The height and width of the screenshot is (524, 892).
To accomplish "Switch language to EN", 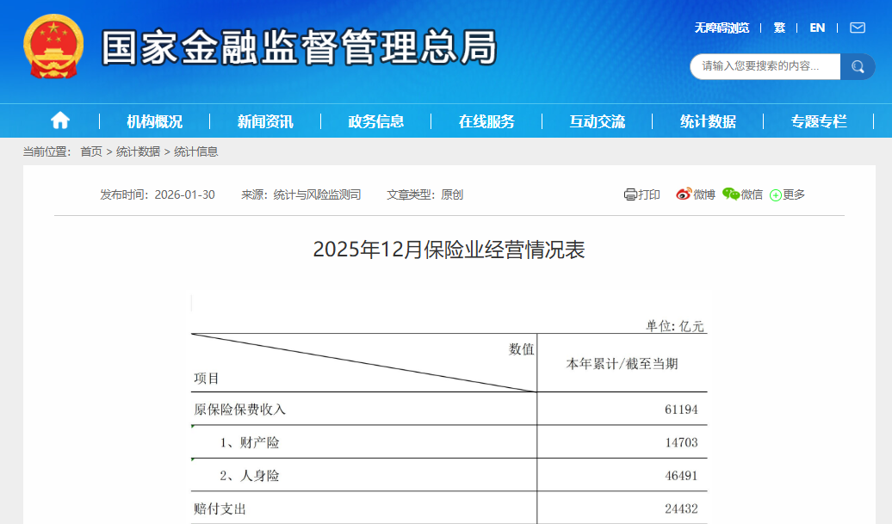I will pos(817,28).
